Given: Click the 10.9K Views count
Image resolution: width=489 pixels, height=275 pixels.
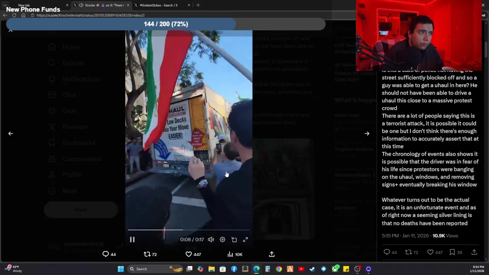Looking at the screenshot, I should 445,236.
